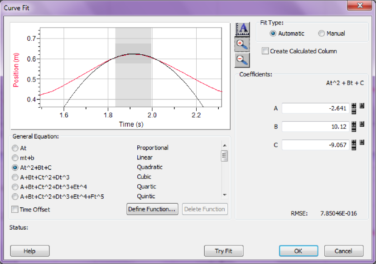376x264 pixels.
Task: Click the zoom out magnifier icon
Action: point(242,60)
